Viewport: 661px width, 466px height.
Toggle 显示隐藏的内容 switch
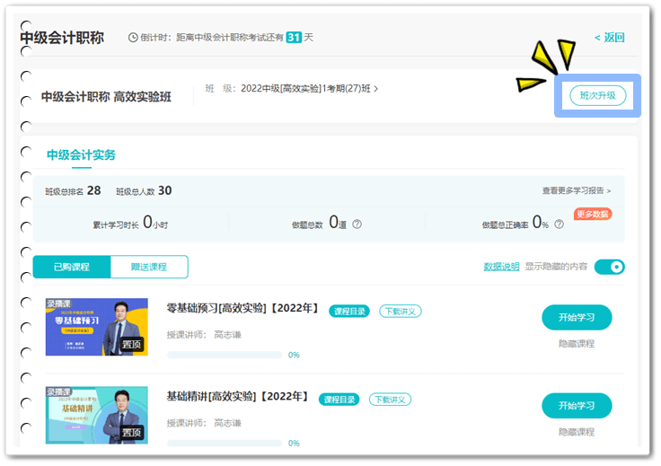click(x=609, y=267)
